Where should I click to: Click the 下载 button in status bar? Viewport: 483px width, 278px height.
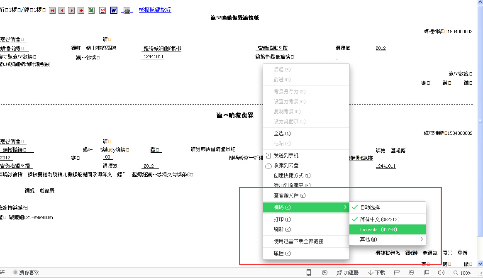point(376,273)
